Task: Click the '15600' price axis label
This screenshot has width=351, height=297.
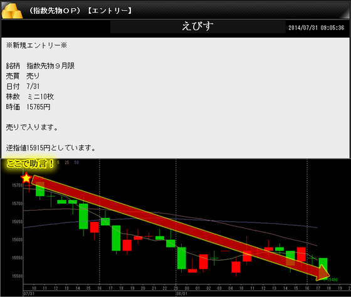Action: [x=18, y=240]
